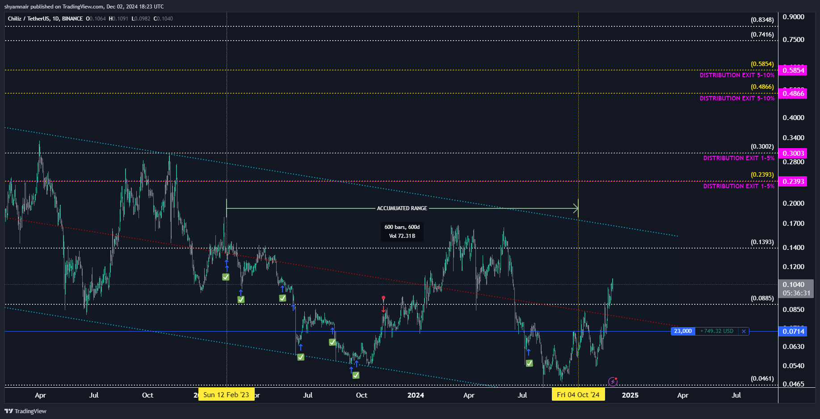Click the low value L0.0982
The width and height of the screenshot is (820, 419).
141,19
